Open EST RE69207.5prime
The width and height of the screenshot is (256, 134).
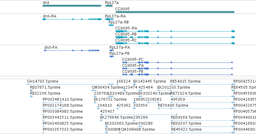coord(186,123)
